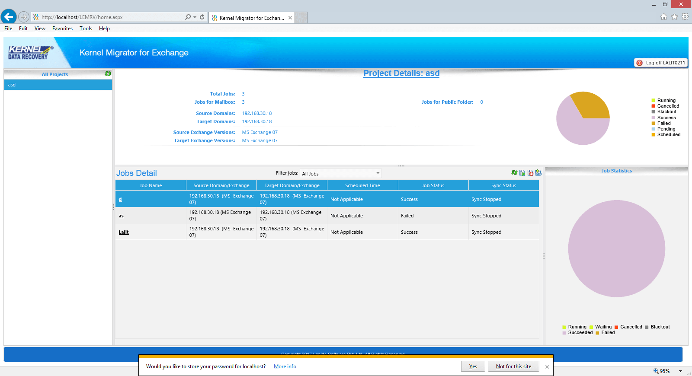Refresh the All Projects list
Viewport: 692px width, 376px height.
coord(108,74)
